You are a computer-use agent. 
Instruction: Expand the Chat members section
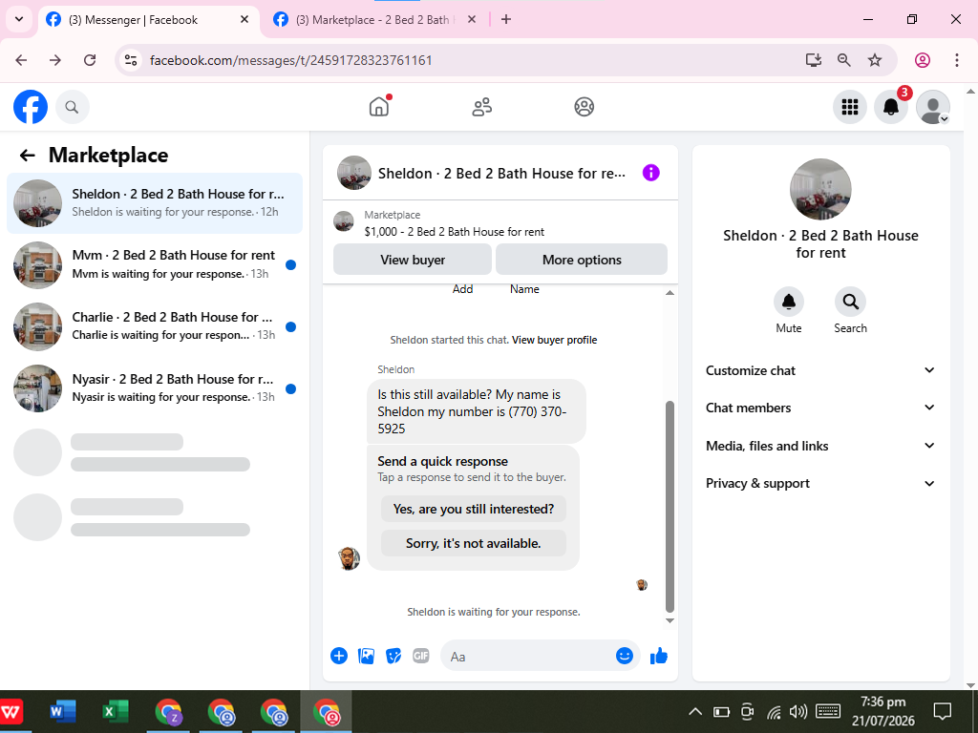pyautogui.click(x=820, y=408)
